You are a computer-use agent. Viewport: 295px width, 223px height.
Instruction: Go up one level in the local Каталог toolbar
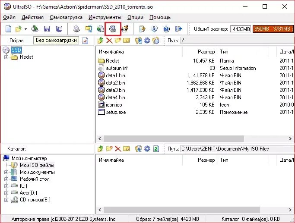(x=101, y=149)
